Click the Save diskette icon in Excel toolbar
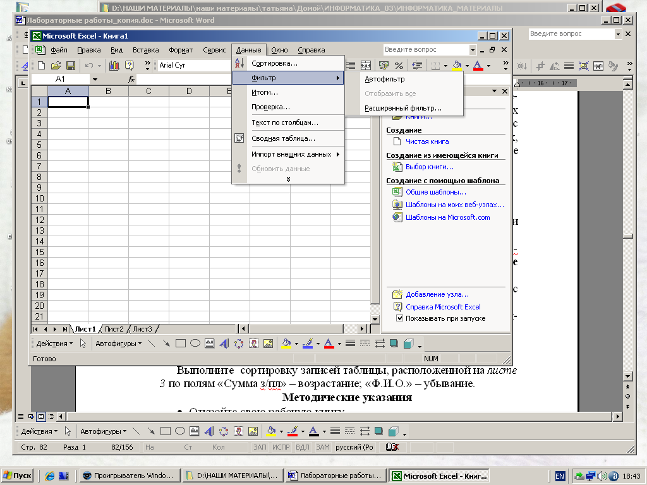The height and width of the screenshot is (485, 647). [71, 65]
